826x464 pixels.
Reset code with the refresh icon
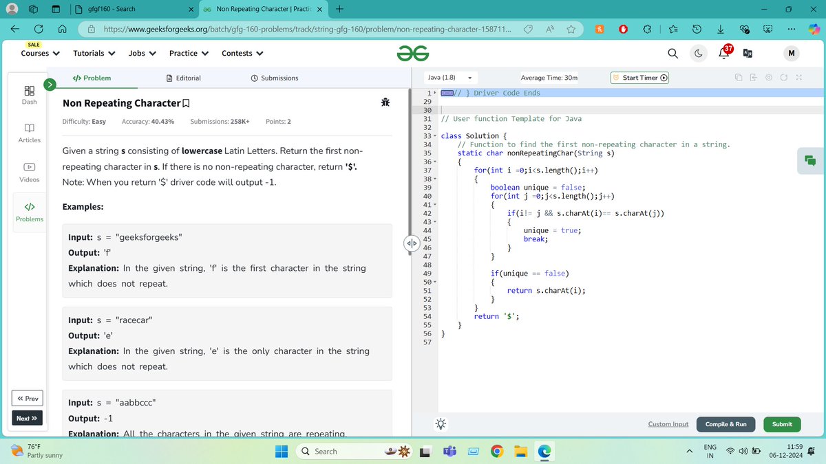[784, 78]
